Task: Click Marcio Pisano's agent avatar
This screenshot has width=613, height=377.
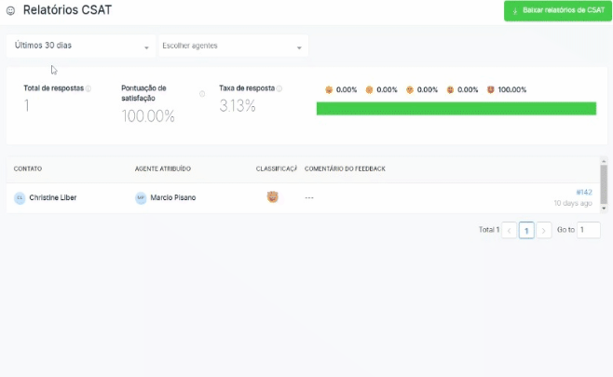Action: click(x=141, y=198)
